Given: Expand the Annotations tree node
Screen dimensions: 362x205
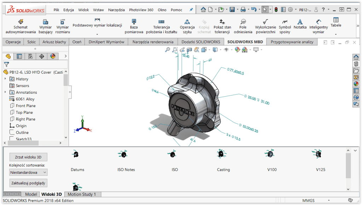Looking at the screenshot, I should pos(5,92).
